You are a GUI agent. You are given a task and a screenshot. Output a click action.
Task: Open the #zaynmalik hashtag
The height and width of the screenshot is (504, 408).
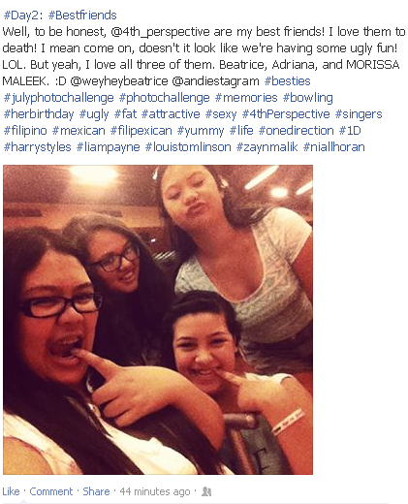[x=267, y=147]
